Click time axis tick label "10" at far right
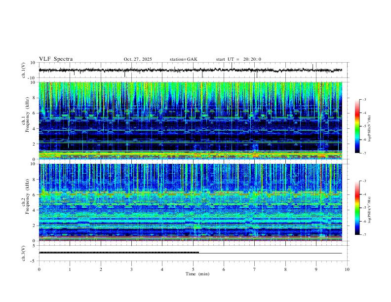The width and height of the screenshot is (391, 302). [347, 269]
